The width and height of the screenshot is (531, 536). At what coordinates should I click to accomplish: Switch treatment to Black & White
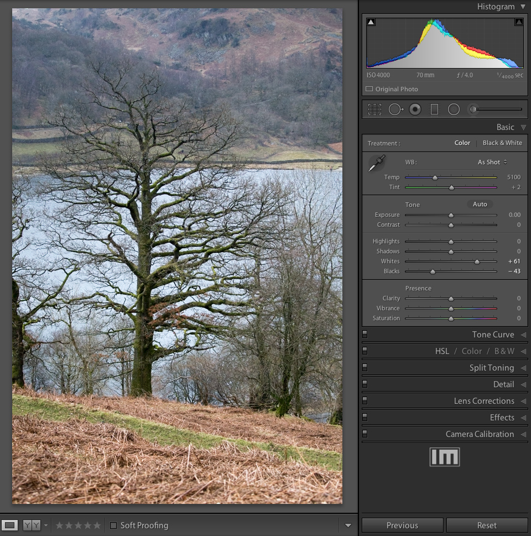[502, 143]
